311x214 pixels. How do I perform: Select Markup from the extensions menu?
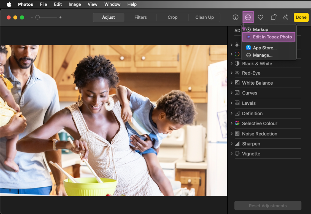coord(260,29)
